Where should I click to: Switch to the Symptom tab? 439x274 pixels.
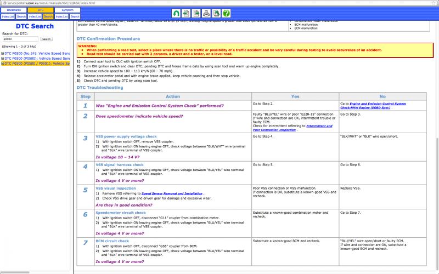pyautogui.click(x=67, y=10)
